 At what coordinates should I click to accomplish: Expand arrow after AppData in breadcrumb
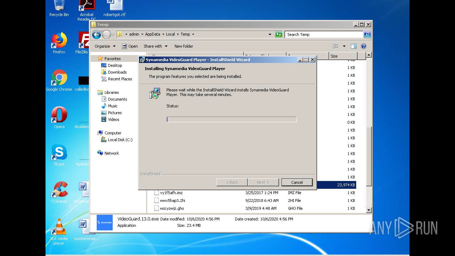coord(163,34)
